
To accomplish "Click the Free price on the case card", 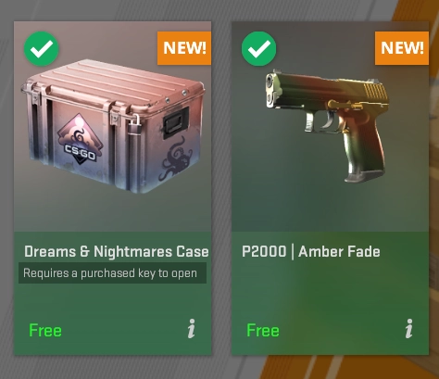I will 45,331.
